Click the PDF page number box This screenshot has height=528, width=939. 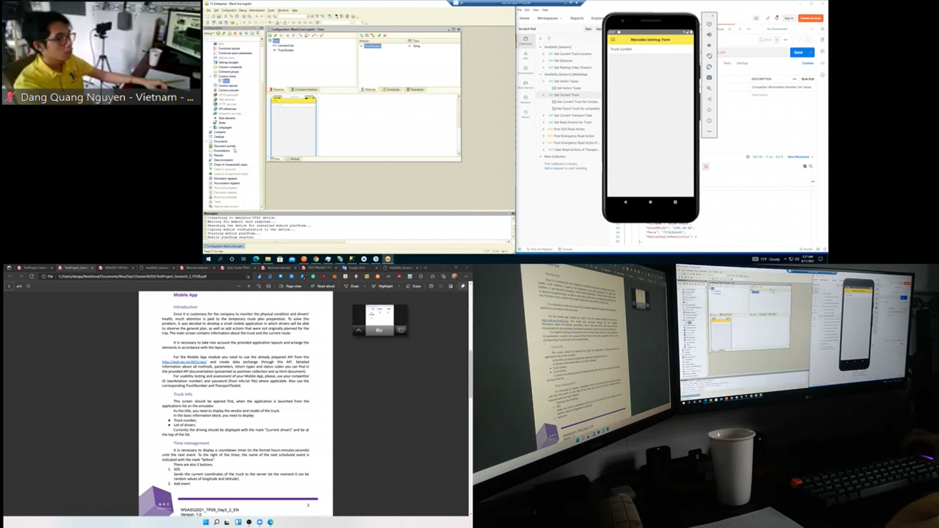click(x=9, y=286)
